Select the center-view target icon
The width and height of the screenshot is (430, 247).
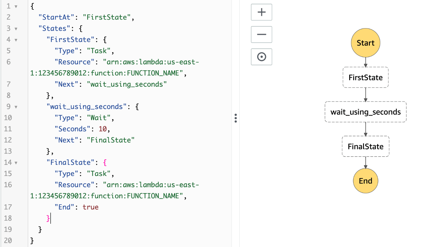coord(261,57)
